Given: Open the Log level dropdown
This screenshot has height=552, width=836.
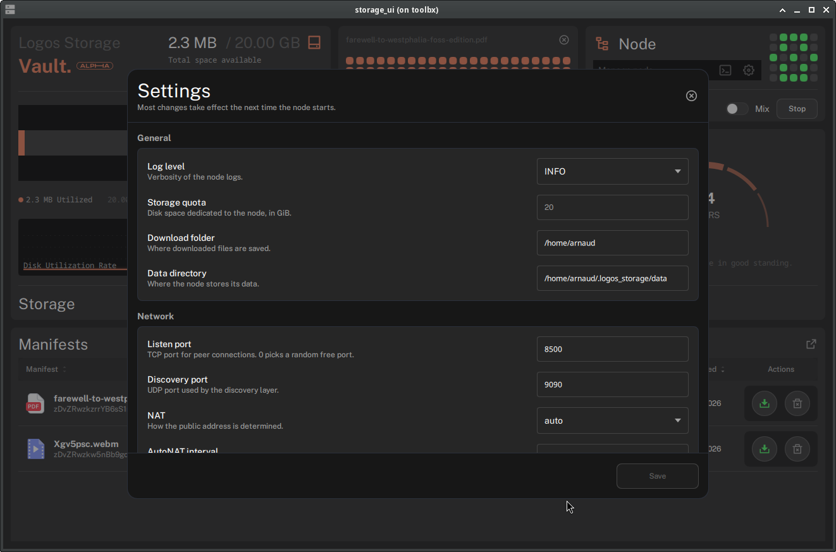Looking at the screenshot, I should 612,171.
